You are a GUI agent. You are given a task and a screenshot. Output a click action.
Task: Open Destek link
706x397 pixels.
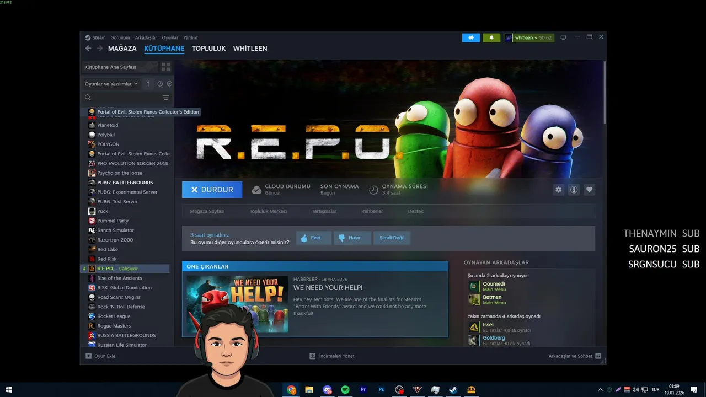click(416, 211)
